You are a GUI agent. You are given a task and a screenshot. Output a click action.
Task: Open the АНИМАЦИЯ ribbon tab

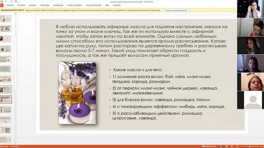pos(58,5)
